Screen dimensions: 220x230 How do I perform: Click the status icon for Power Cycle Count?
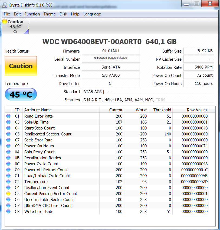coord(8,164)
